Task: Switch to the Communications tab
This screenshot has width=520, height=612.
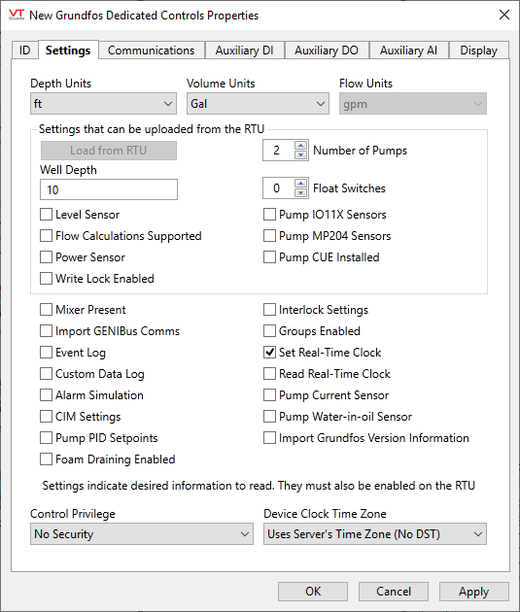Action: coord(151,51)
